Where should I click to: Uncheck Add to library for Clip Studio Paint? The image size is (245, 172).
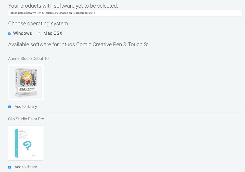click(9, 167)
